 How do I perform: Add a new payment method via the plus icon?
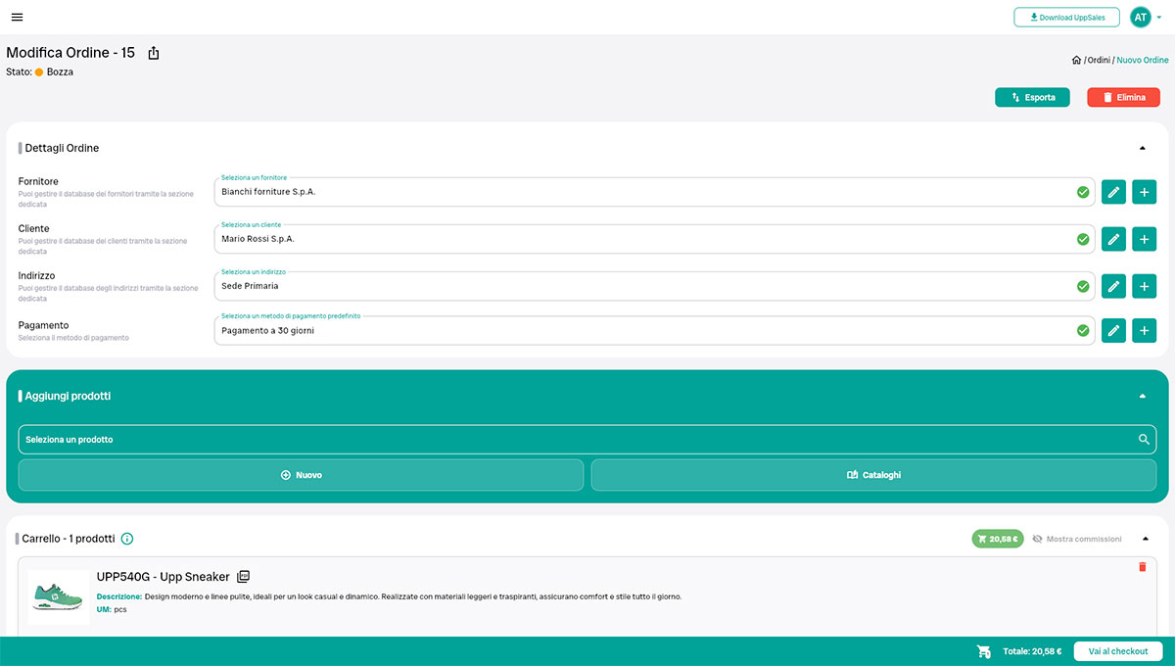tap(1144, 330)
